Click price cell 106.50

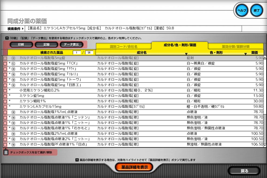click(257, 145)
